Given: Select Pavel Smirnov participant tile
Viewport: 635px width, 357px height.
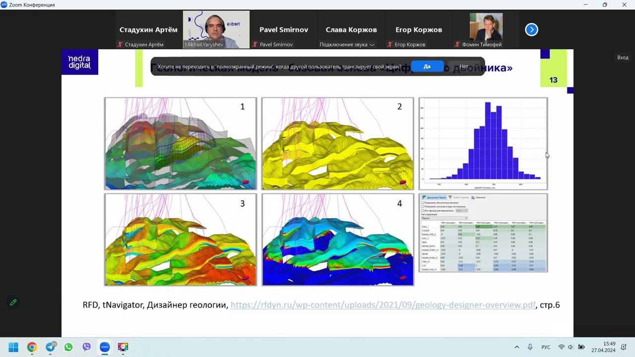Looking at the screenshot, I should [284, 30].
